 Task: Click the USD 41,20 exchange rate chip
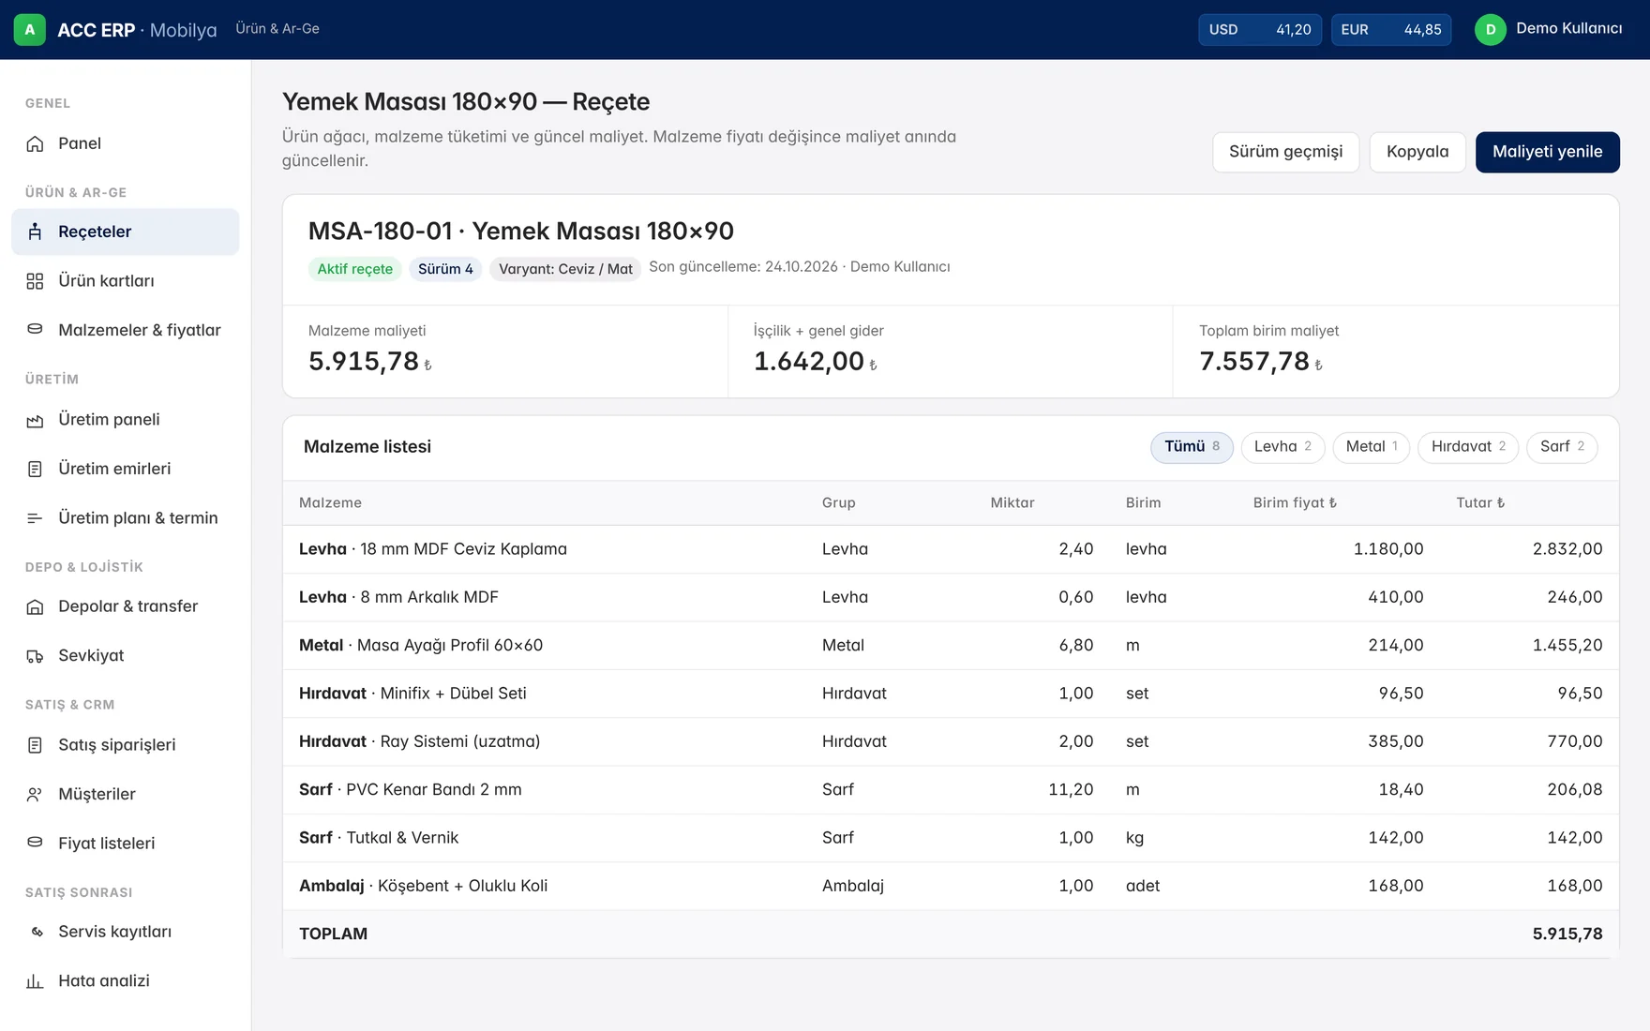(x=1260, y=30)
